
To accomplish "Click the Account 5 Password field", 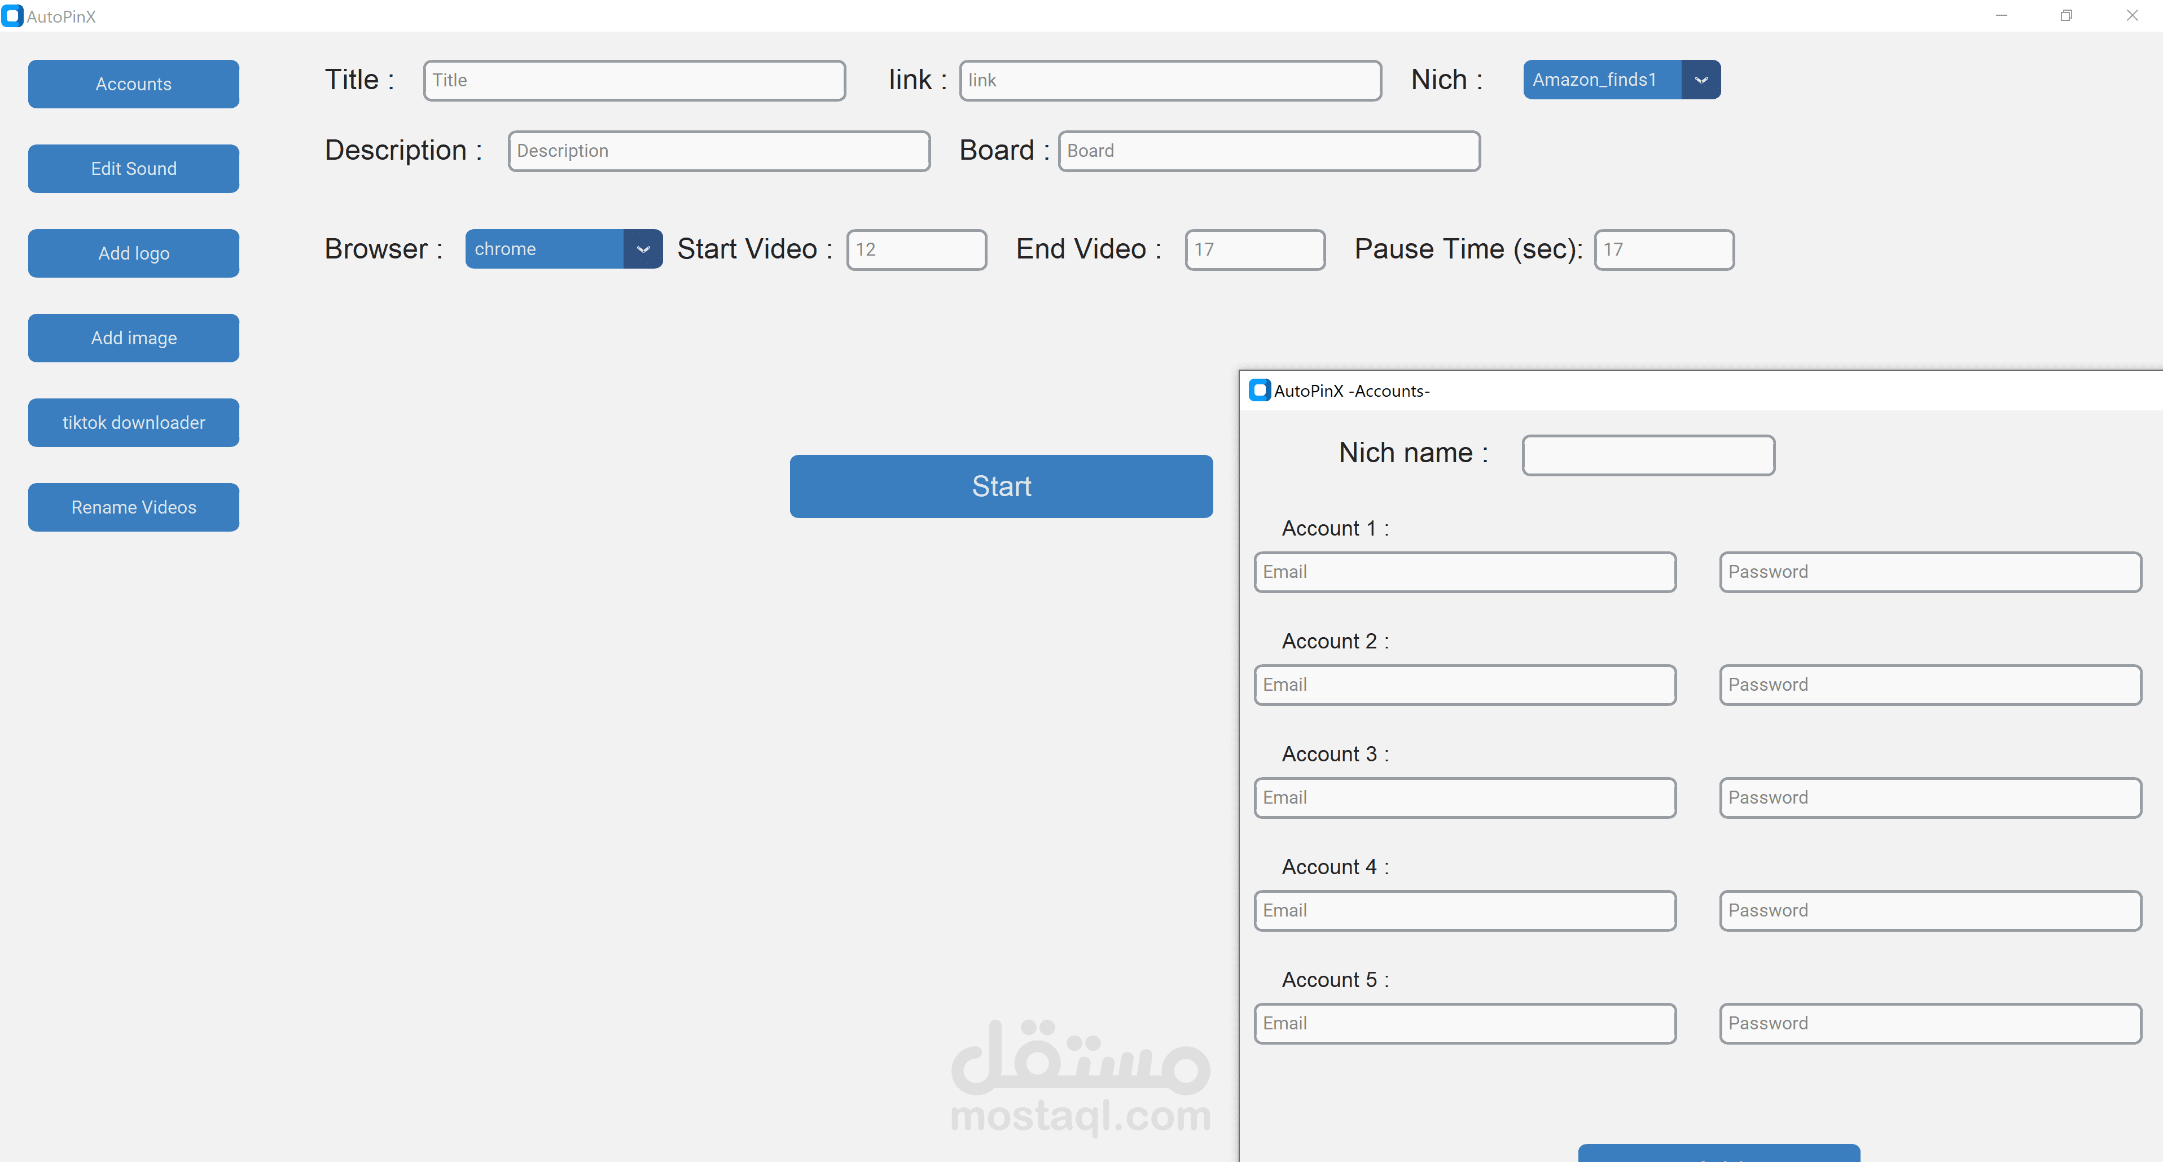I will pyautogui.click(x=1931, y=1024).
